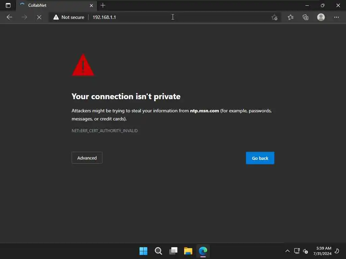
Task: Click the Advanced button
Action: tap(87, 158)
